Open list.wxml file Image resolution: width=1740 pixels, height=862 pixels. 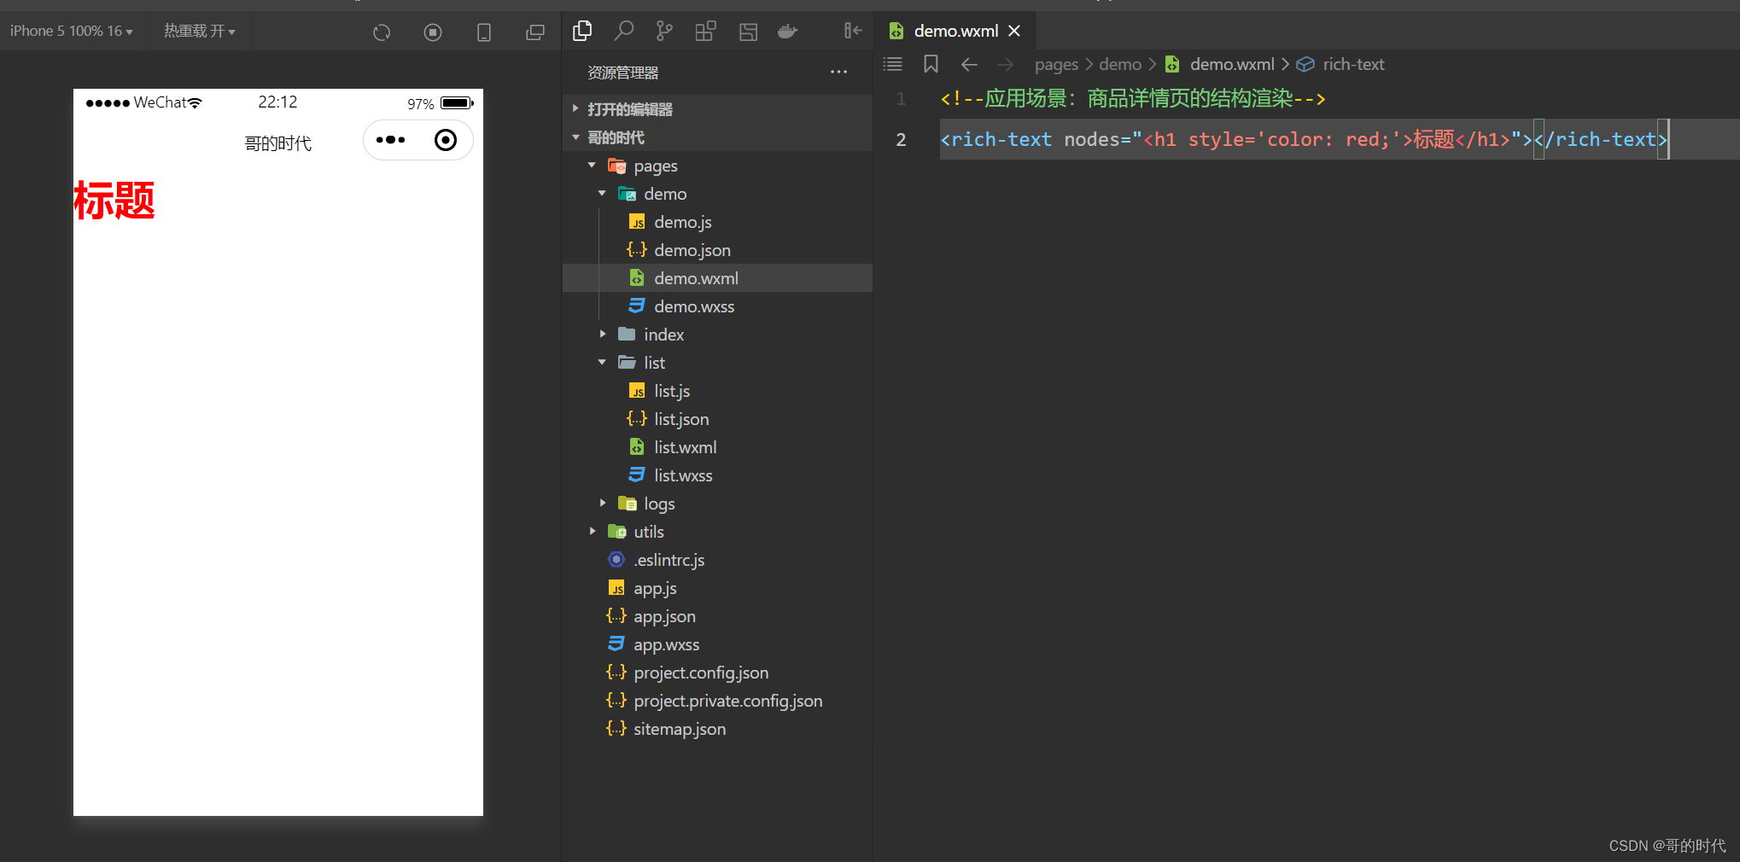[x=717, y=447]
